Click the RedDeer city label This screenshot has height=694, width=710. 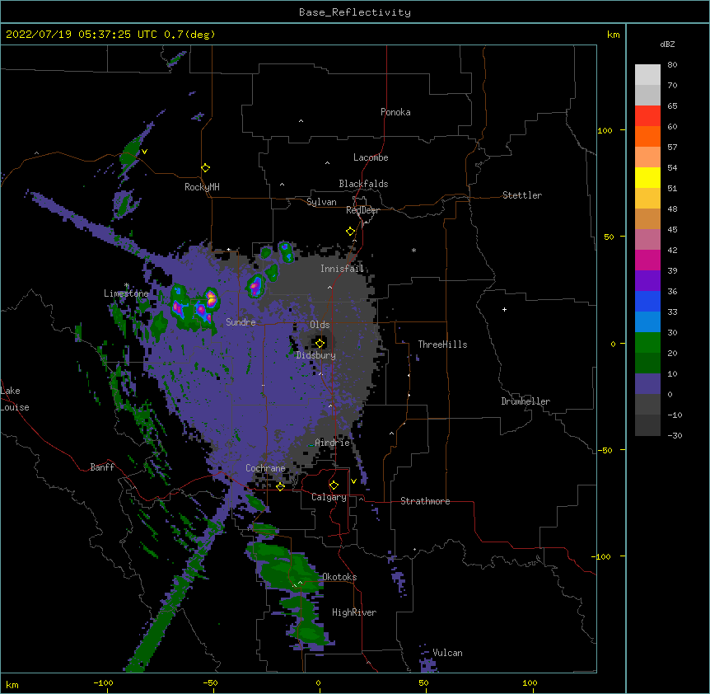click(362, 210)
